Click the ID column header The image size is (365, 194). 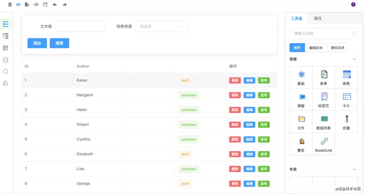(27, 66)
